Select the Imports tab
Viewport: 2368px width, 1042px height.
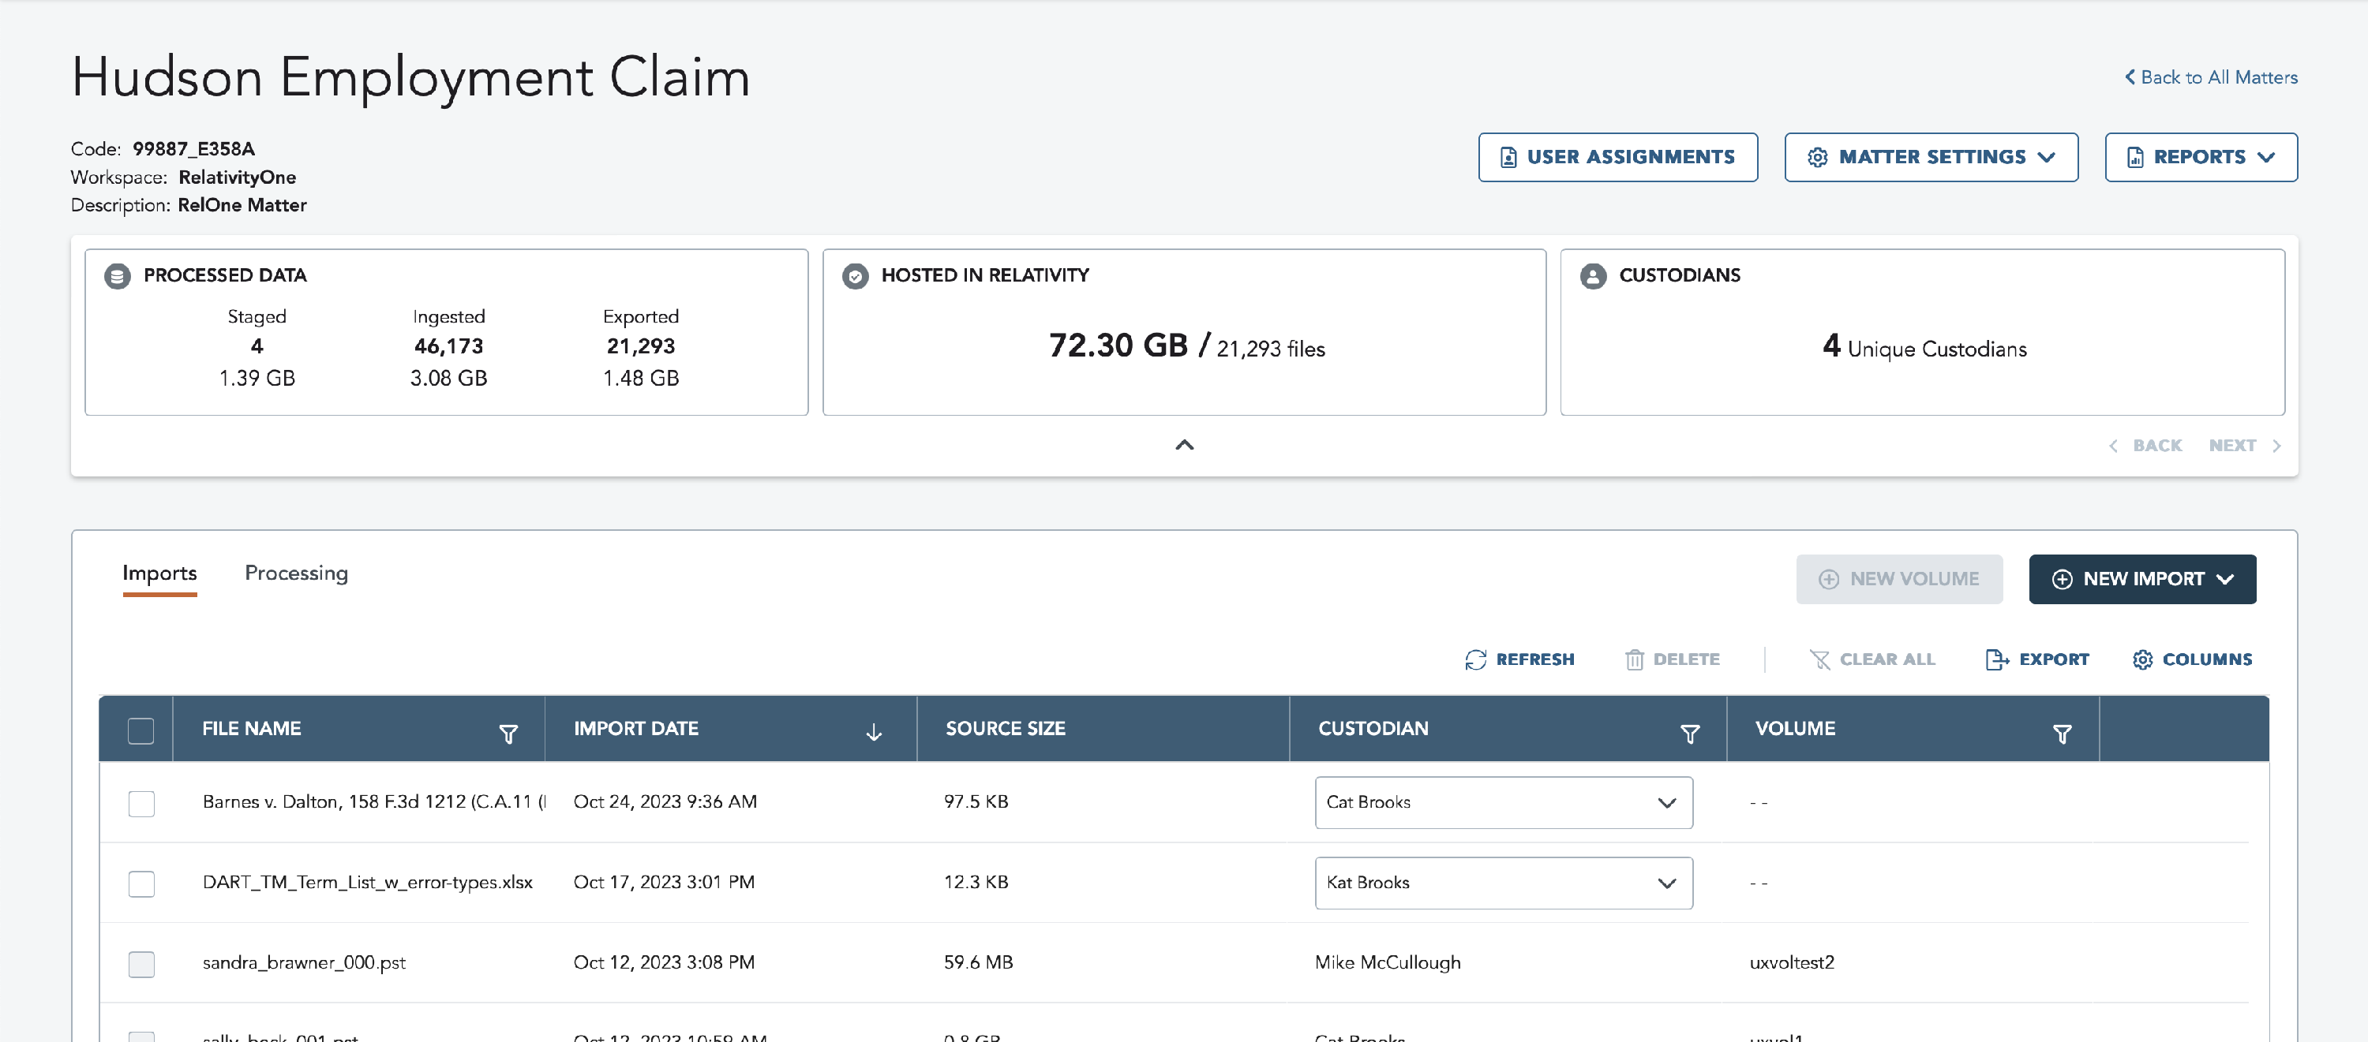159,573
